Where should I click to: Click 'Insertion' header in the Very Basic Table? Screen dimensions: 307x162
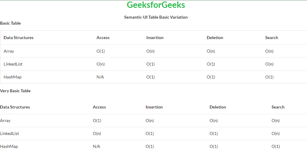[x=154, y=107]
